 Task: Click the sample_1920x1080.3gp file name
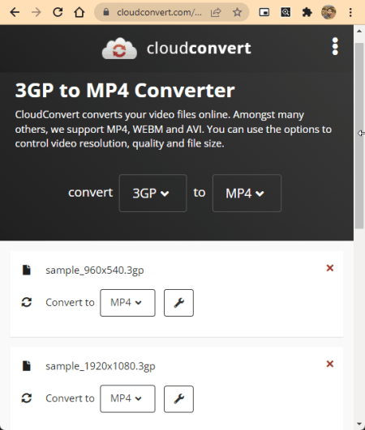coord(101,366)
